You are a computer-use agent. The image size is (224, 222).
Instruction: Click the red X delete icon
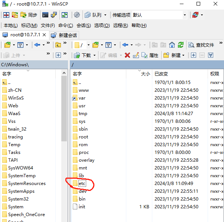click(x=127, y=55)
